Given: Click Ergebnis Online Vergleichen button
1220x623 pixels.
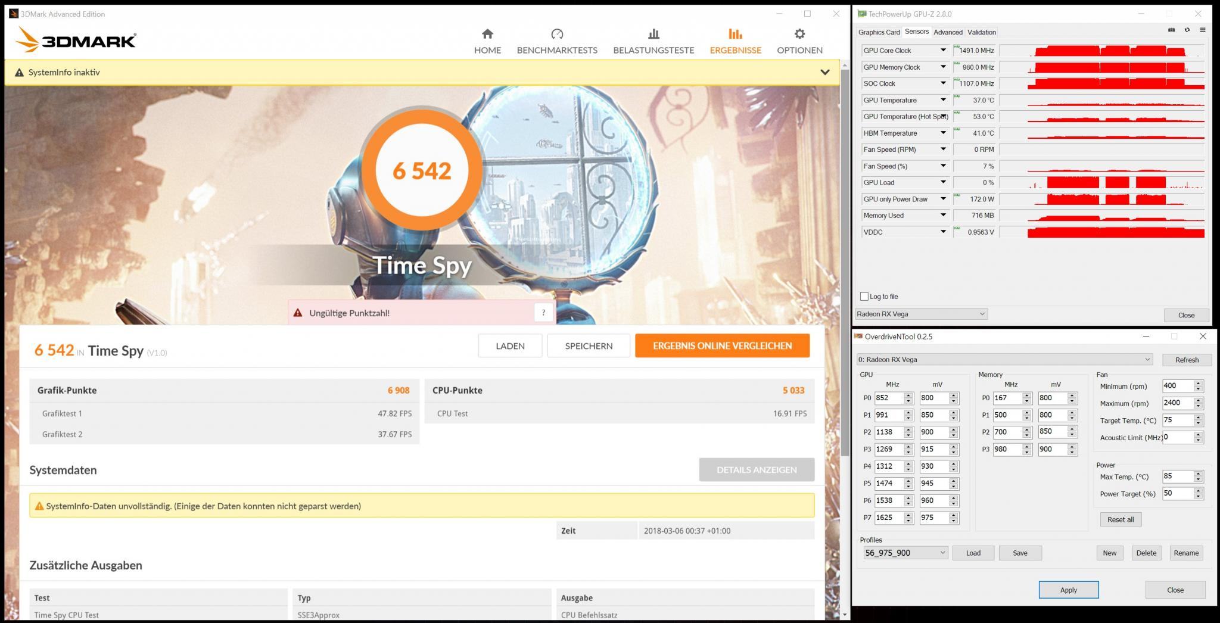Looking at the screenshot, I should pyautogui.click(x=722, y=345).
